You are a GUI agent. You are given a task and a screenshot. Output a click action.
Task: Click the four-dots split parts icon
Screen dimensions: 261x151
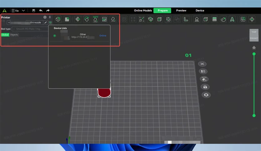coord(133,19)
